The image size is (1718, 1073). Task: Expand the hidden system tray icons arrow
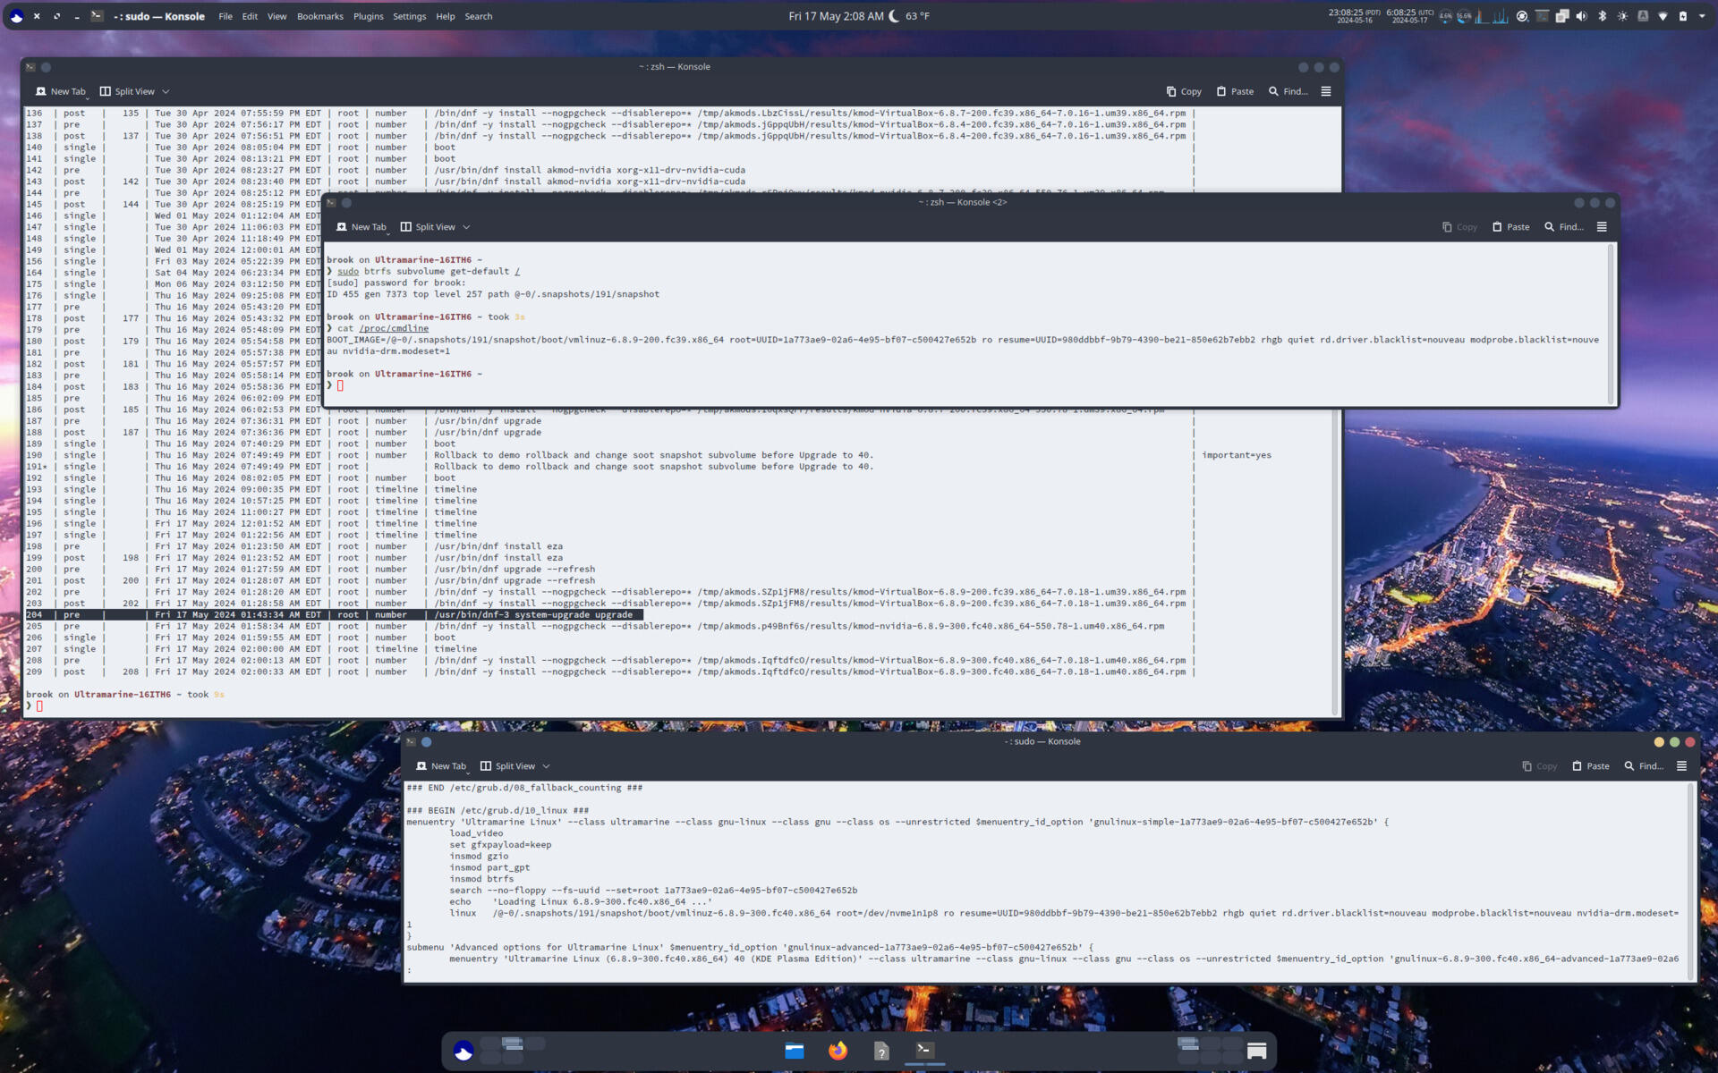1702,16
